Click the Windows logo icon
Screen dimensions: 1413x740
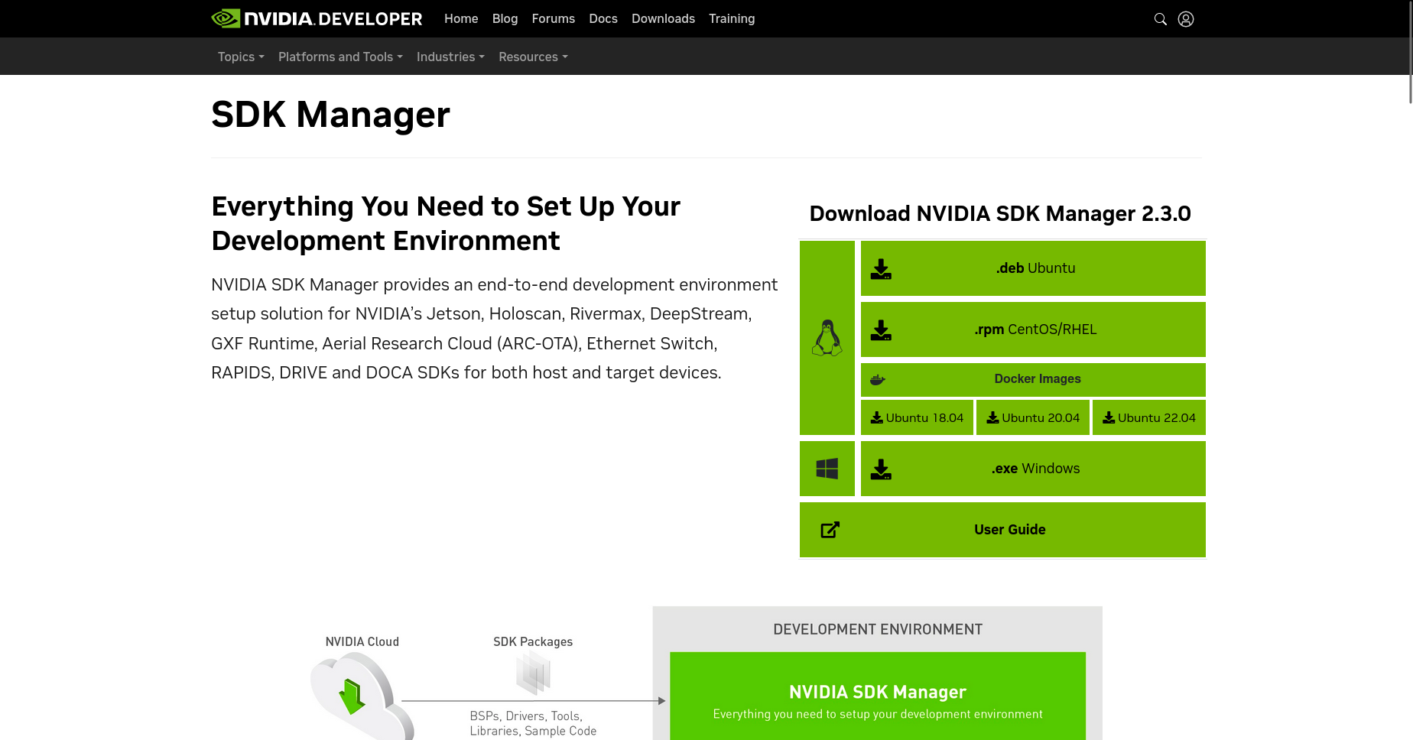tap(827, 469)
